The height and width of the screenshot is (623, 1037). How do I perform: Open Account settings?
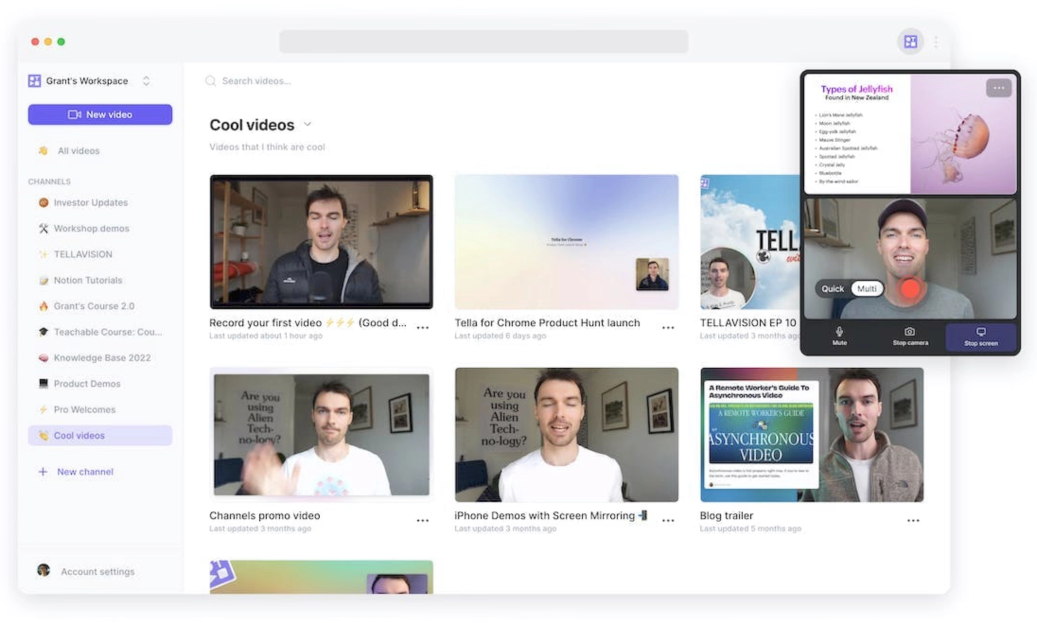point(97,571)
